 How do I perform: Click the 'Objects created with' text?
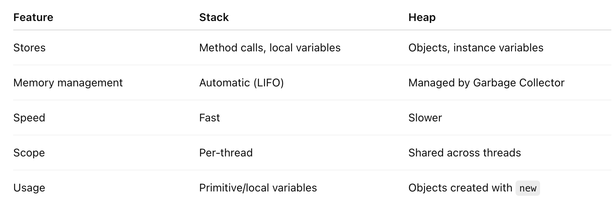tap(460, 188)
